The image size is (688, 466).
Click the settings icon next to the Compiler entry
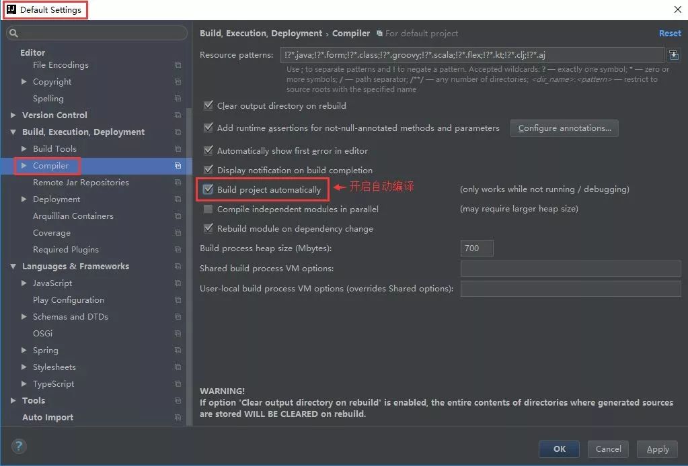(x=178, y=166)
